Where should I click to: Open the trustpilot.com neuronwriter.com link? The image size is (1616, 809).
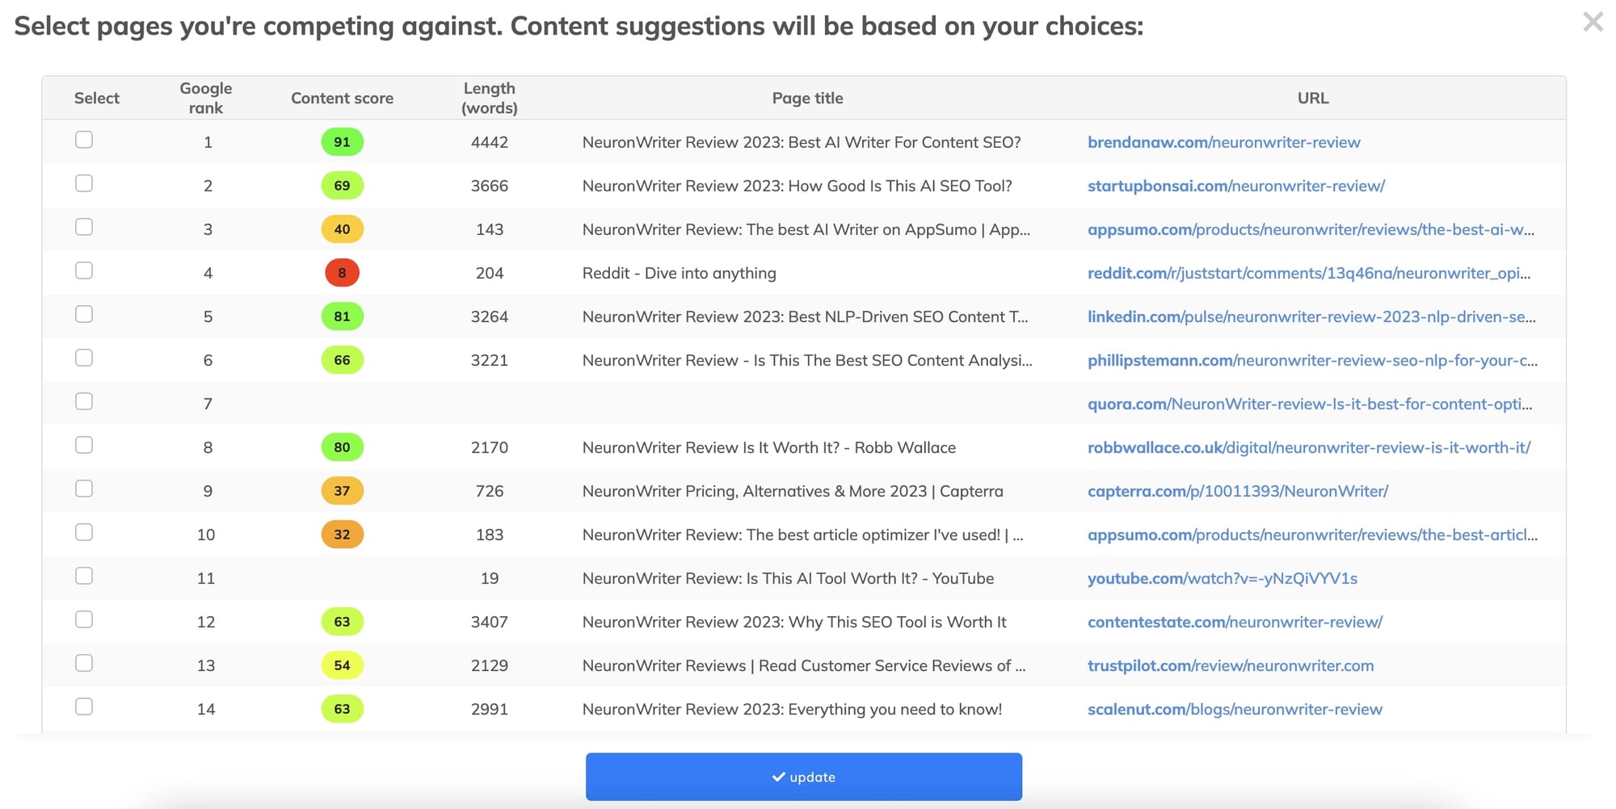(x=1231, y=665)
